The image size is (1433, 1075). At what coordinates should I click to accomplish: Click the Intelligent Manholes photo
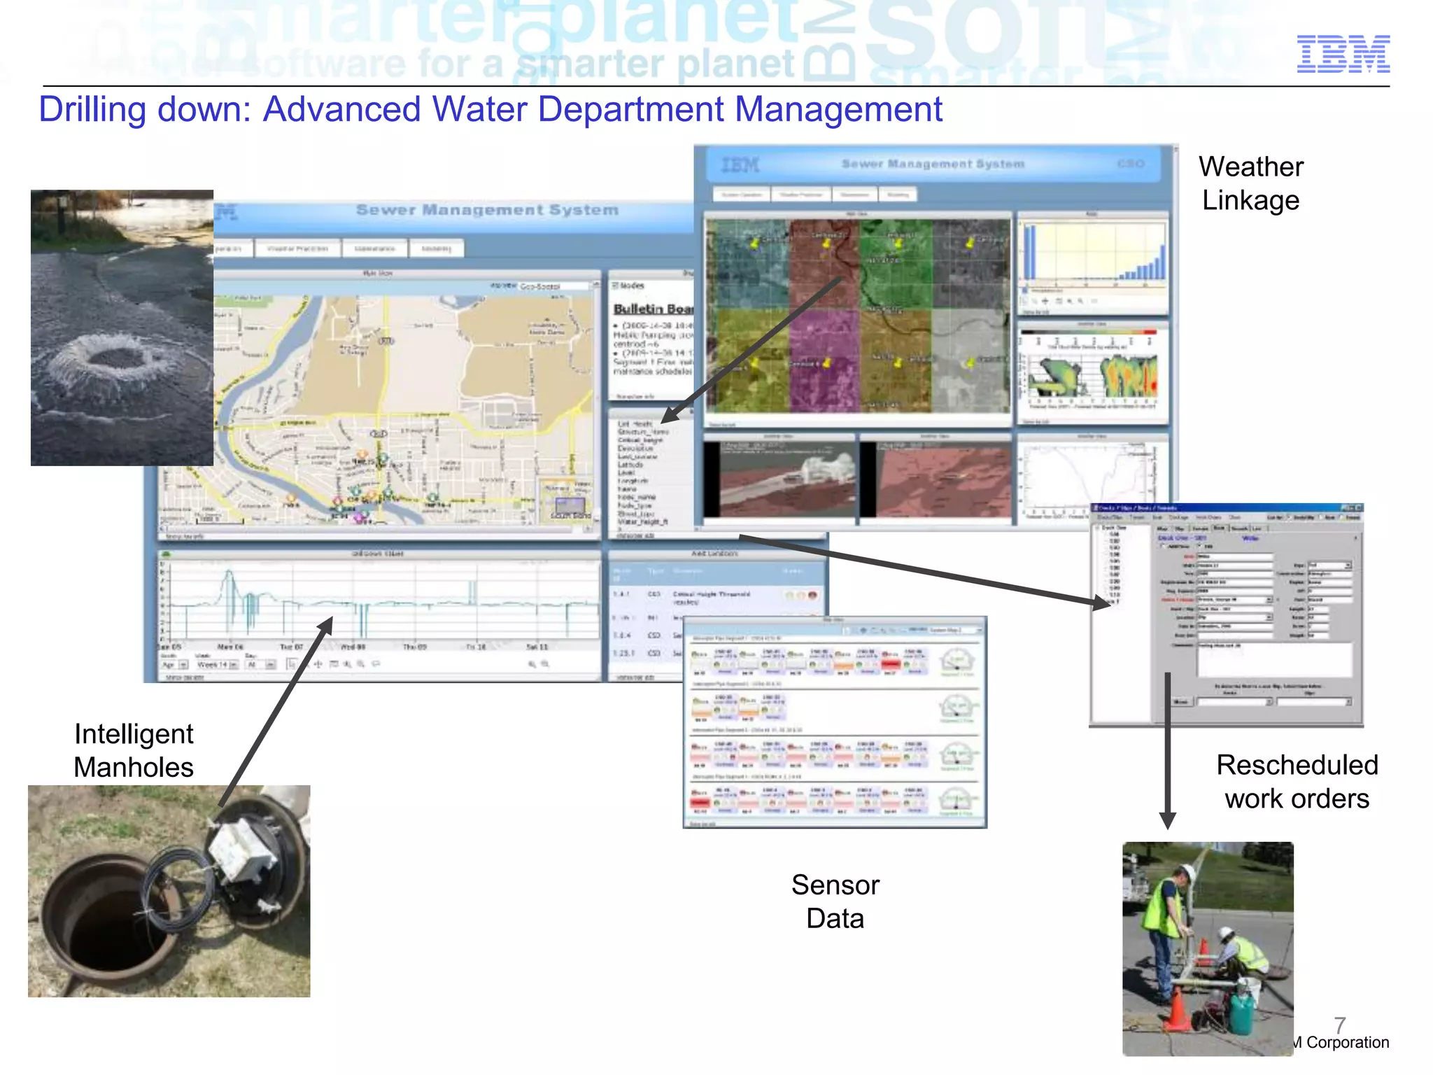coord(169,891)
